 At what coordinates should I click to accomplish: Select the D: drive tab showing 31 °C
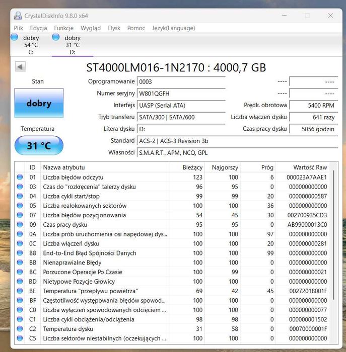pyautogui.click(x=73, y=45)
